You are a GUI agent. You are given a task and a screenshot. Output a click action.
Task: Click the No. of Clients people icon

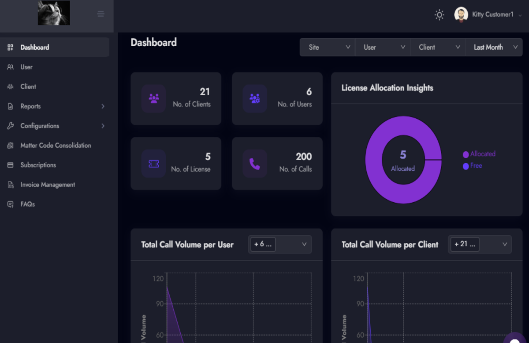click(153, 98)
